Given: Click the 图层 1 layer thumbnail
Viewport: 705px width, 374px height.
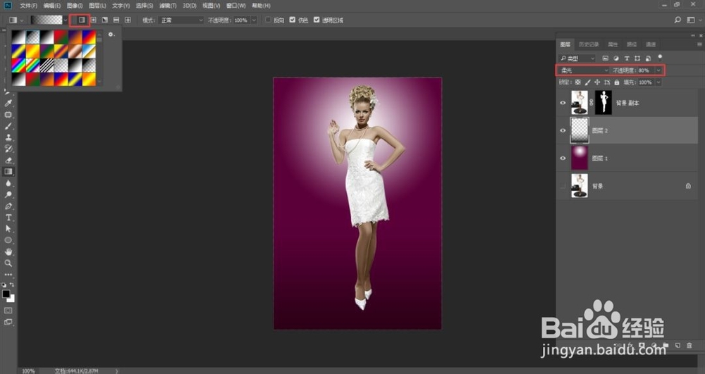Looking at the screenshot, I should (579, 158).
